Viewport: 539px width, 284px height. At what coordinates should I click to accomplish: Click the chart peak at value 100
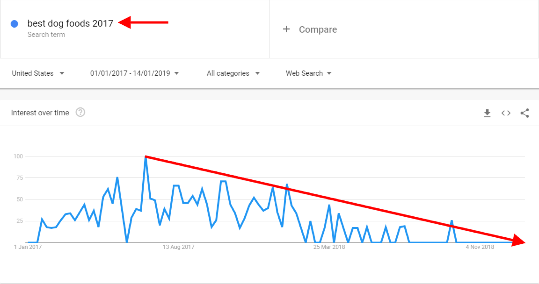pyautogui.click(x=146, y=157)
